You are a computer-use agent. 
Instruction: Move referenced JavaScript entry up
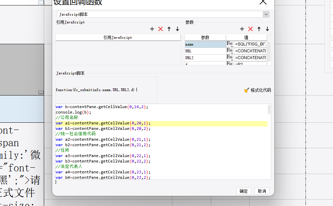pos(169,29)
